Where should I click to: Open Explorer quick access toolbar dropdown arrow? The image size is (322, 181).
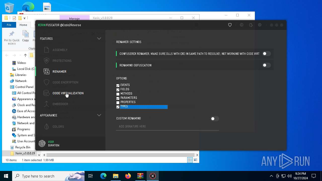pyautogui.click(x=24, y=18)
